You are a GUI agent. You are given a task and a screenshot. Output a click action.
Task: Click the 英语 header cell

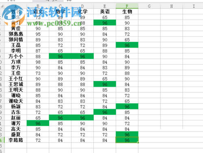pos(105,11)
